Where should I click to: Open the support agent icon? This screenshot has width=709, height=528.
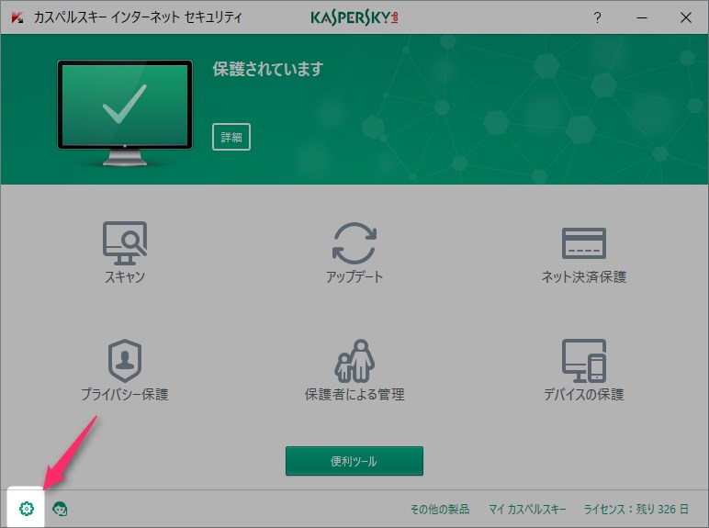click(x=60, y=509)
